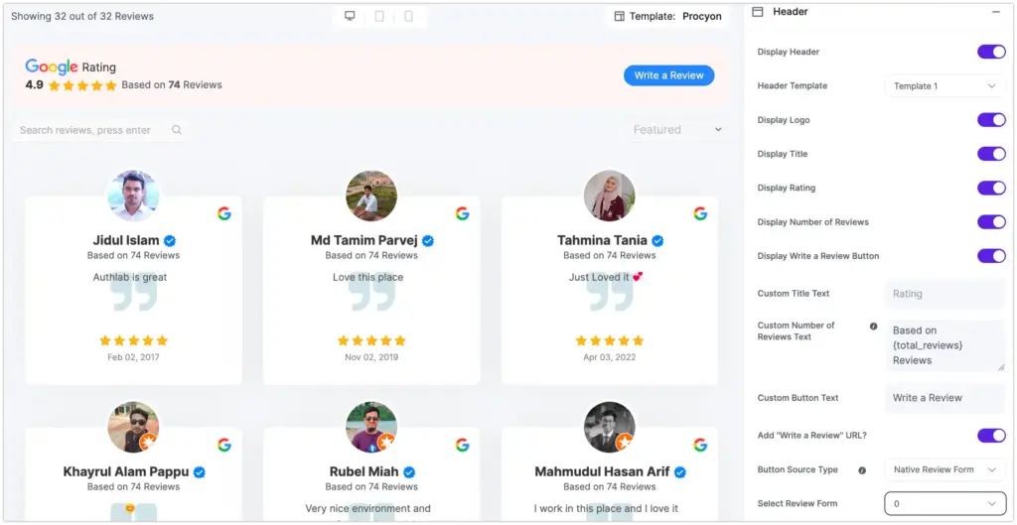Click verified badge next to Rubel Miah
The image size is (1017, 525).
click(408, 471)
